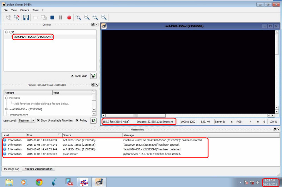
Task: Expand the acA1920-155uc node in Features tree
Action: (7, 109)
